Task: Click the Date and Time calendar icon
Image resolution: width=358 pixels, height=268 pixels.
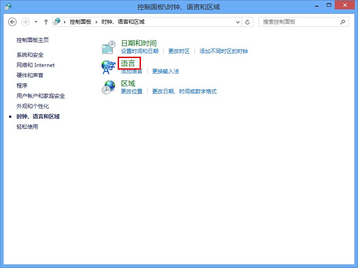Action: [x=108, y=47]
